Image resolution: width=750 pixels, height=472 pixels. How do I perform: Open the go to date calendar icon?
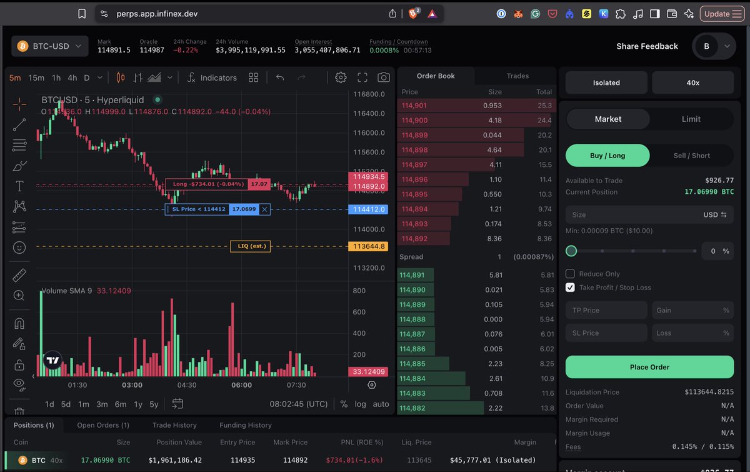click(x=177, y=404)
